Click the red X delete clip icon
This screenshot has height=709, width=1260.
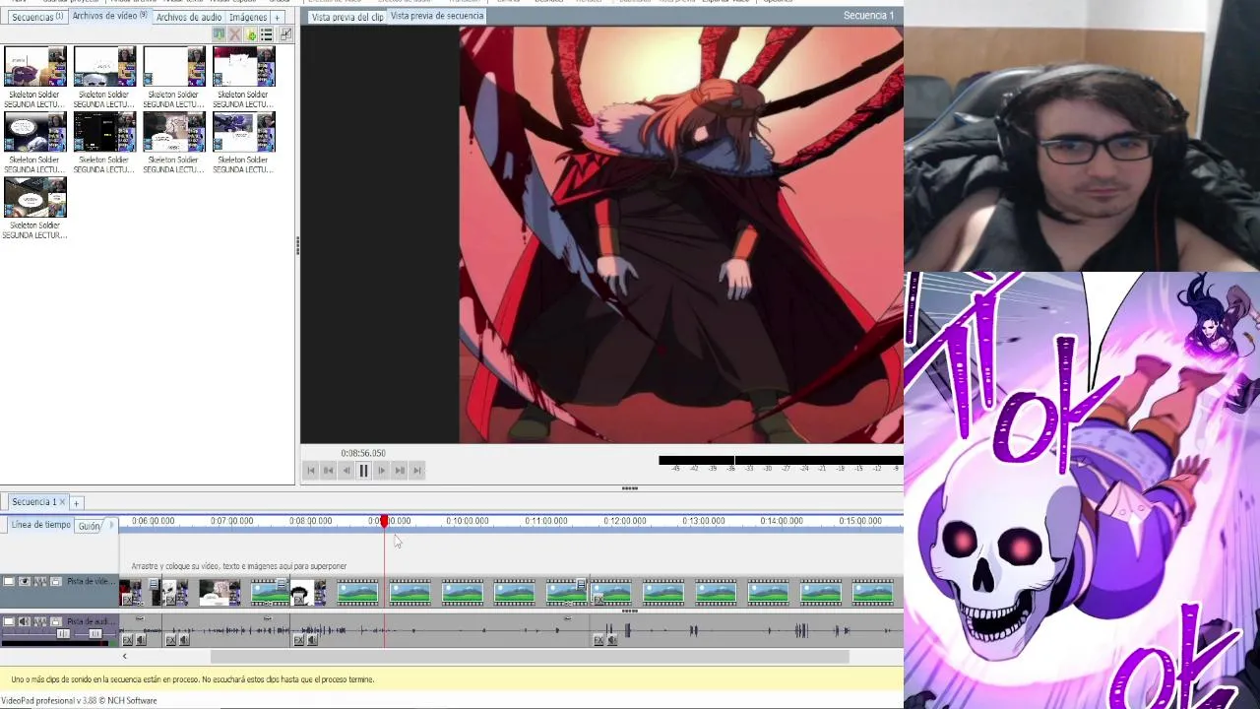[234, 34]
